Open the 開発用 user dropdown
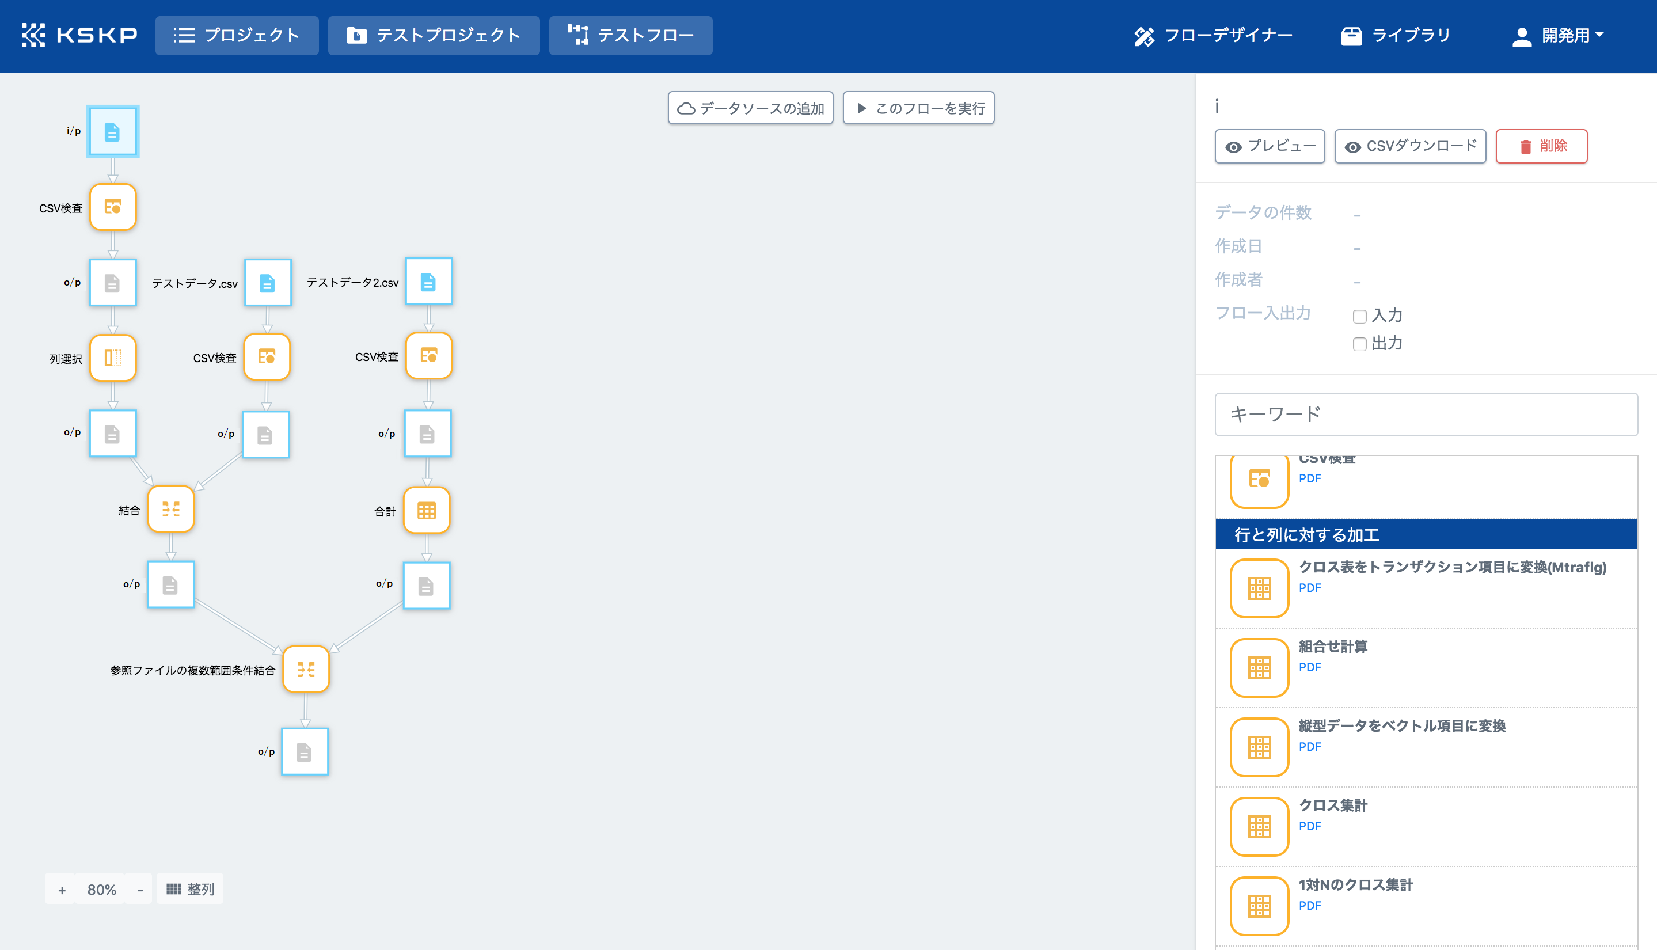Viewport: 1657px width, 950px height. point(1558,35)
